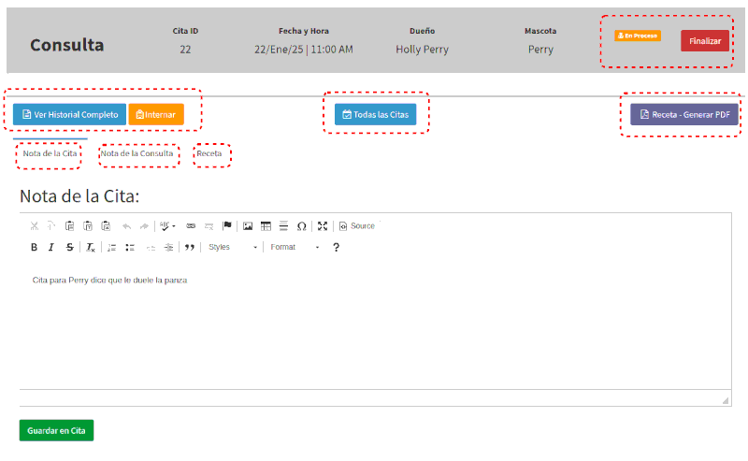Insert special character omega symbol
The height and width of the screenshot is (461, 748).
pyautogui.click(x=301, y=226)
